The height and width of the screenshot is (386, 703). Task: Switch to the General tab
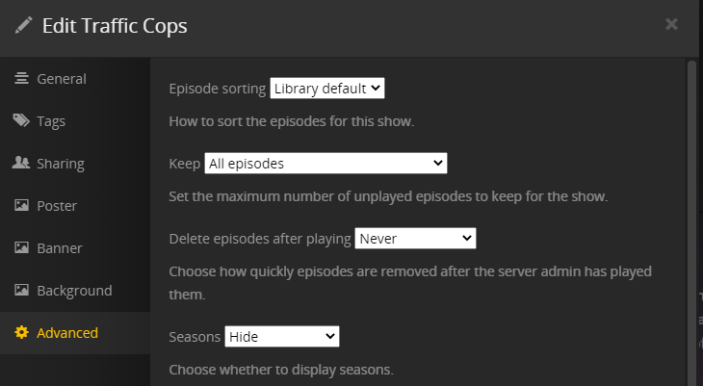(62, 79)
